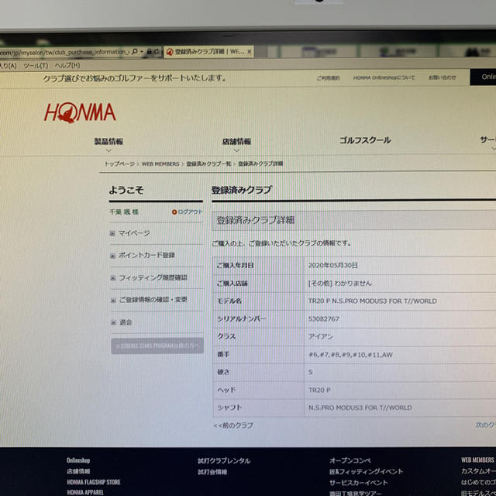Open 試打クラブレンタル footer link
This screenshot has width=496, height=496.
224,460
